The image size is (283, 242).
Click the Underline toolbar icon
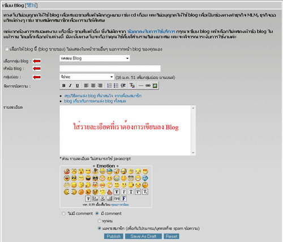77,86
